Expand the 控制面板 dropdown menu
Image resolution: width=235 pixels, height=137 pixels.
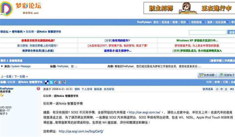point(197,22)
